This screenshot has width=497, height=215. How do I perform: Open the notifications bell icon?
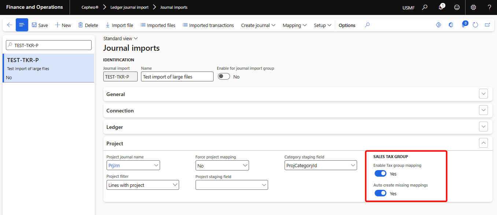click(x=441, y=7)
